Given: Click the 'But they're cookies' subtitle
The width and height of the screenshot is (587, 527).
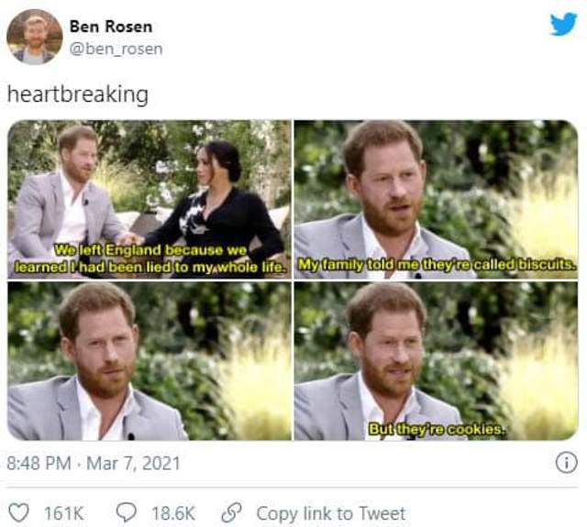Looking at the screenshot, I should [x=437, y=429].
